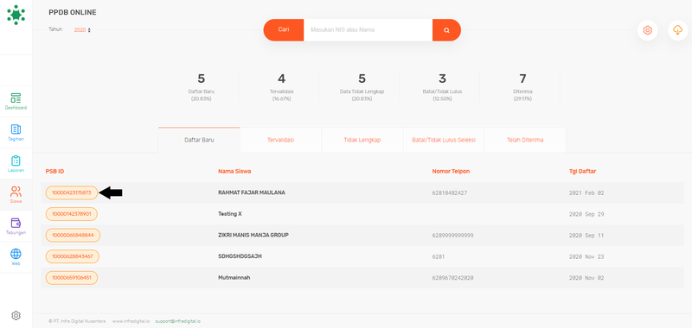Image resolution: width=692 pixels, height=328 pixels.
Task: Click the green star logo
Action: [x=16, y=15]
